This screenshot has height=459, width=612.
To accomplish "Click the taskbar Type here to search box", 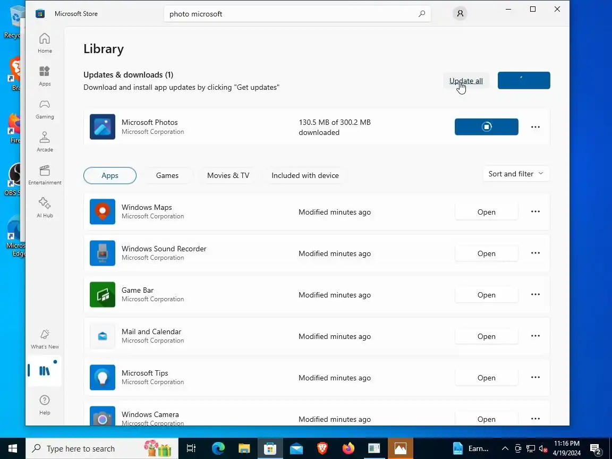I will point(102,448).
